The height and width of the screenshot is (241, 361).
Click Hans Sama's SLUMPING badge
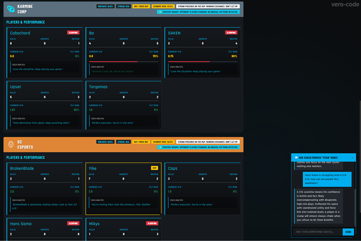[73, 223]
